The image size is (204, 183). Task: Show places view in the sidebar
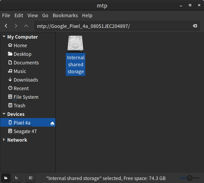[x=6, y=178]
